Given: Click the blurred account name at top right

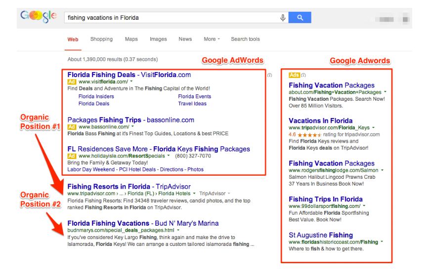Looking at the screenshot, I should [385, 19].
